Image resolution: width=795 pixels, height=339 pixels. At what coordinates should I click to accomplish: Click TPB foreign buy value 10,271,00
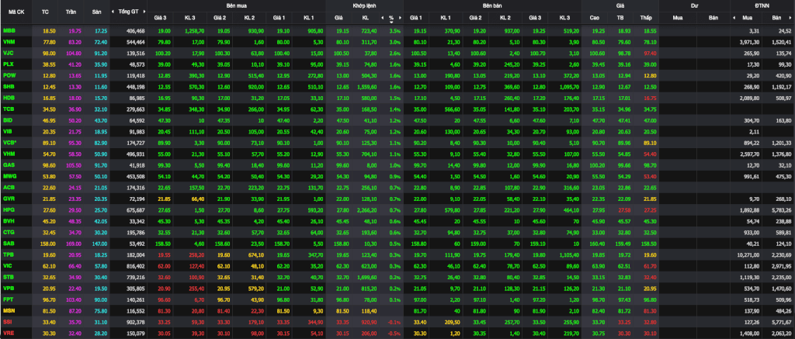pos(748,254)
